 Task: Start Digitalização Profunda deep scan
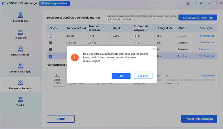point(198,17)
